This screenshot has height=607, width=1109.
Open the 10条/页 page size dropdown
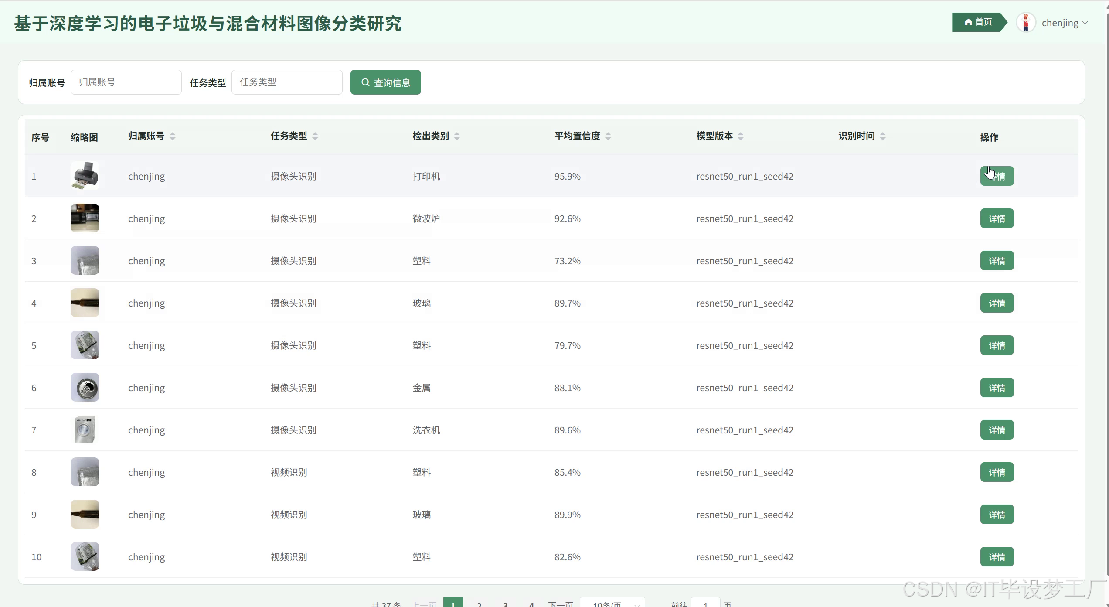(612, 603)
